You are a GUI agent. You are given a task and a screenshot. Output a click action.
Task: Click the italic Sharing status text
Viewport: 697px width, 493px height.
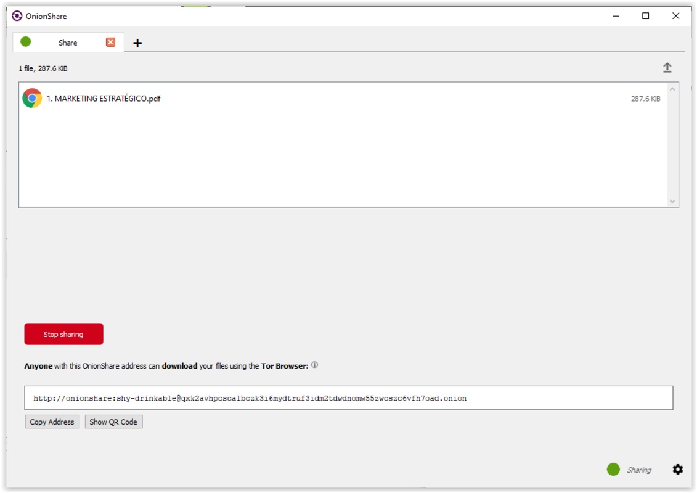(x=639, y=470)
